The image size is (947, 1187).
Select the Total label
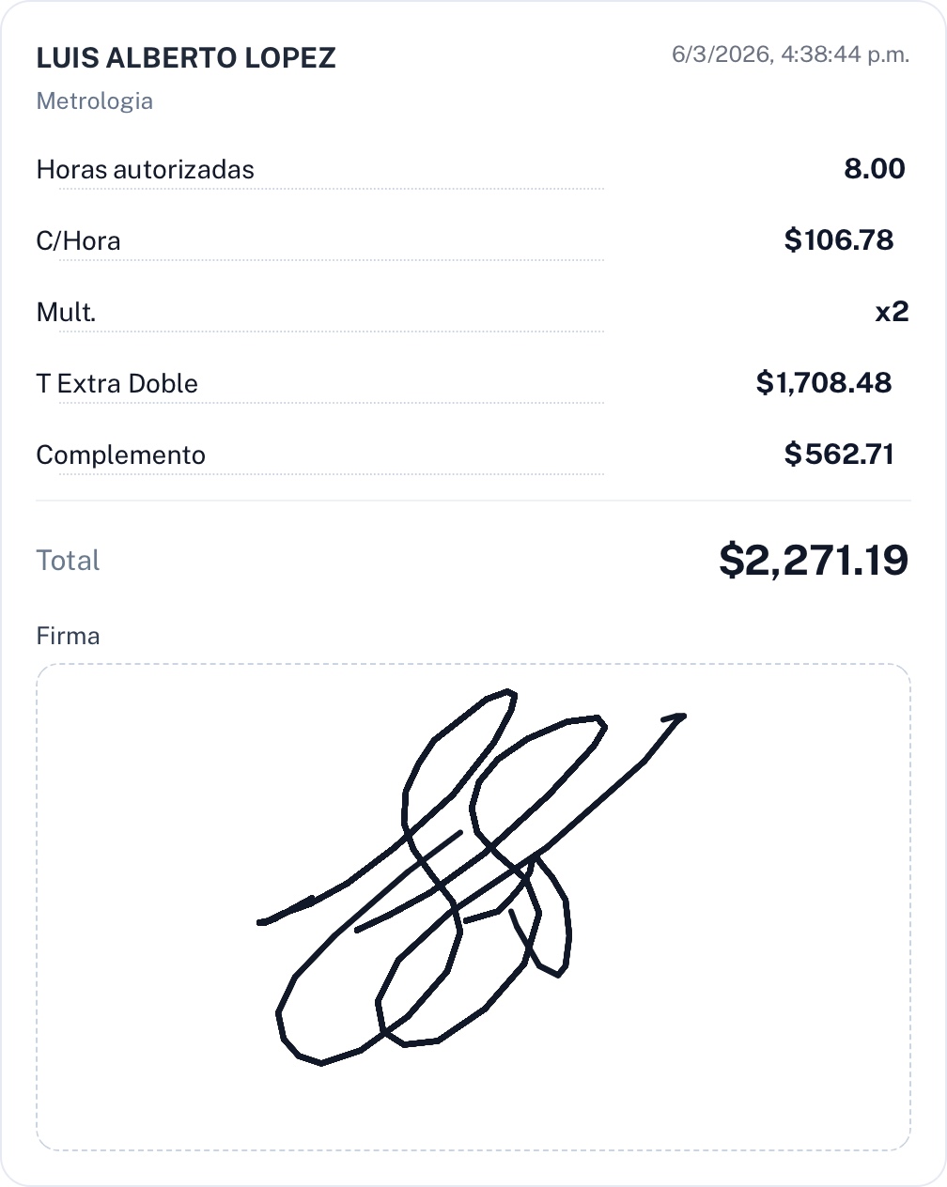pos(68,561)
